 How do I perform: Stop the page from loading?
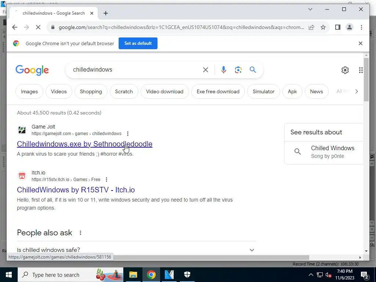[38, 27]
